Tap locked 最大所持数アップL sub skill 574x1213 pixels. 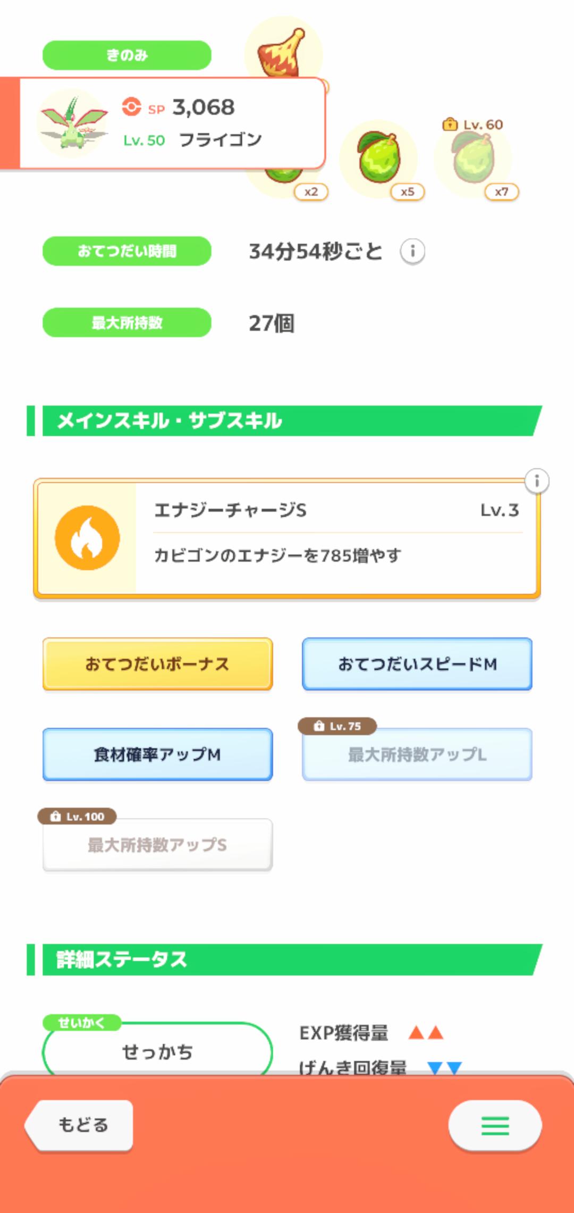tap(417, 754)
